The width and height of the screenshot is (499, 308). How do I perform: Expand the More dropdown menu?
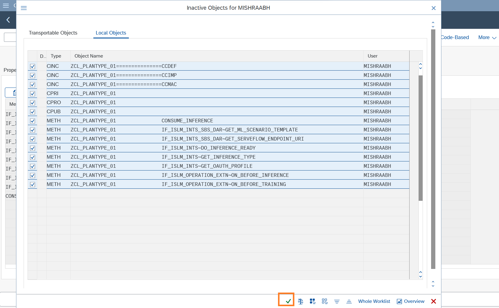click(487, 38)
